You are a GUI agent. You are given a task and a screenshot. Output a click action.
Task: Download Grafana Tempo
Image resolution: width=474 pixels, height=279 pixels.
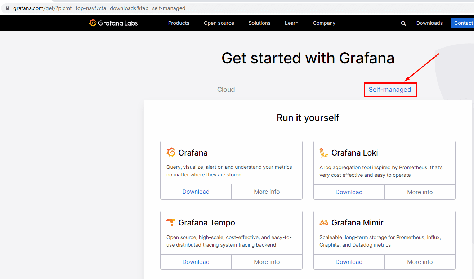[196, 262]
